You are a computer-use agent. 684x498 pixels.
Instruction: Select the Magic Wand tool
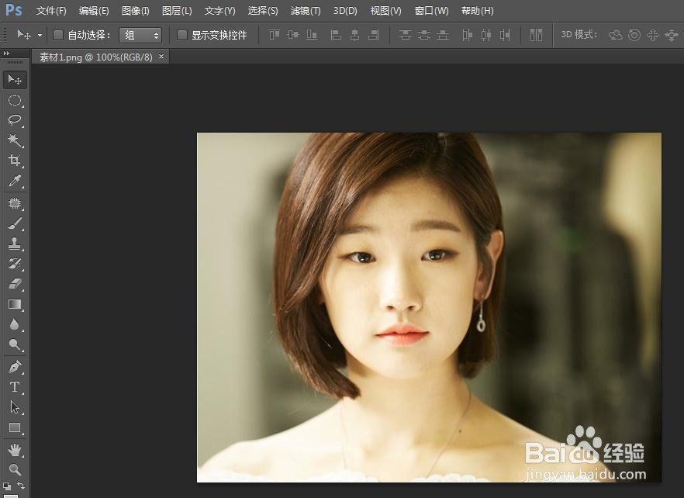[15, 140]
